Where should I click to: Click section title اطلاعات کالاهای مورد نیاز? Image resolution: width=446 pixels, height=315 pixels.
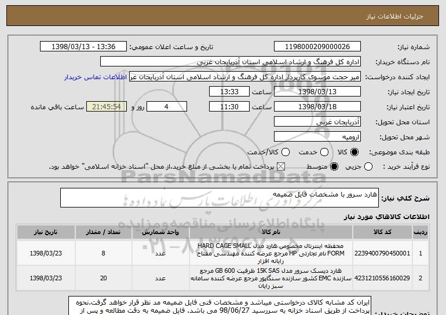pos(386,217)
